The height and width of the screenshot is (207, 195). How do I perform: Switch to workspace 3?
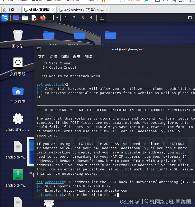pos(83,18)
